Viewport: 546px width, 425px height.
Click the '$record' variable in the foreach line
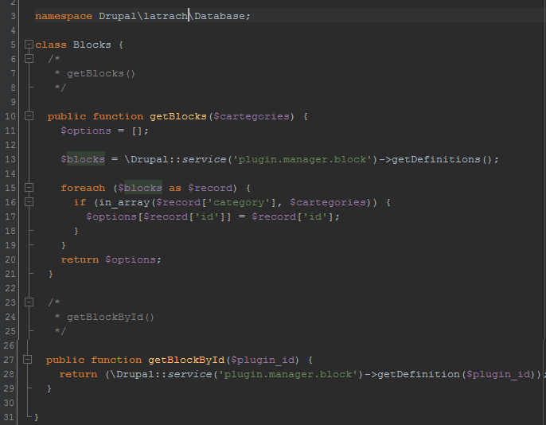(x=210, y=188)
